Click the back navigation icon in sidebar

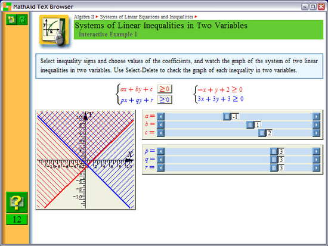pyautogui.click(x=11, y=20)
